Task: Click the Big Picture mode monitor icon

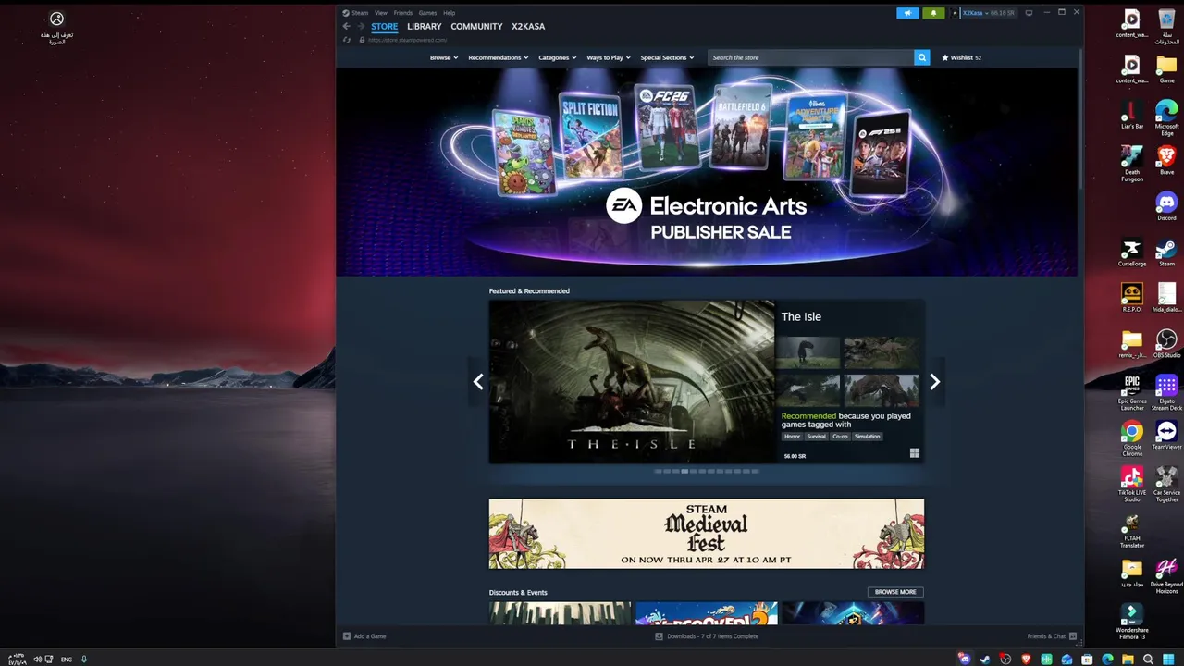Action: [1029, 13]
